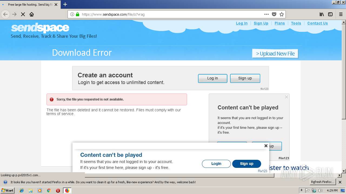This screenshot has width=346, height=194.
Task: Click Log in in the Create an account banner
Action: (212, 78)
